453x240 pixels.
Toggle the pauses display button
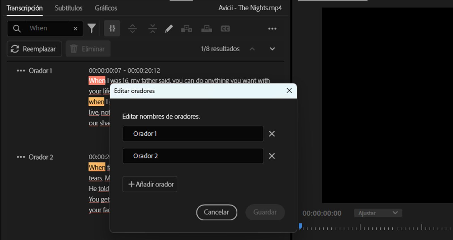(112, 28)
